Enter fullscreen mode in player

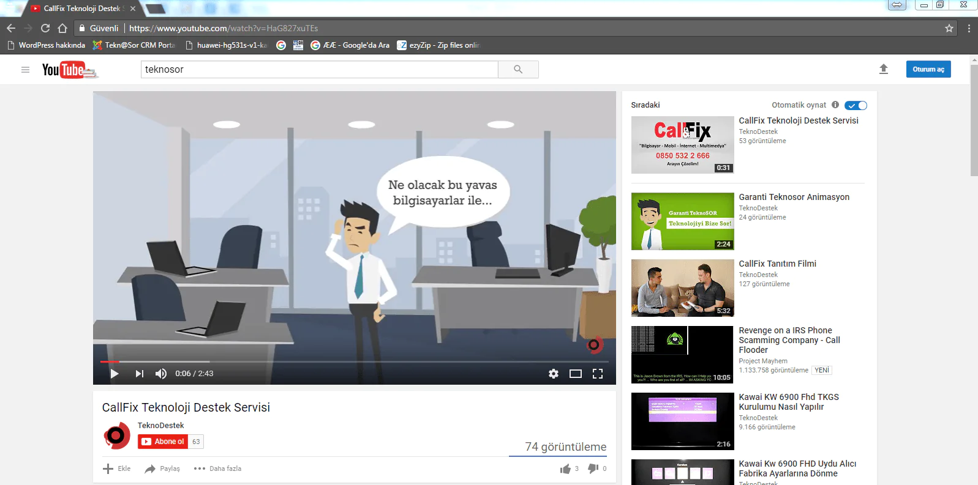tap(598, 374)
